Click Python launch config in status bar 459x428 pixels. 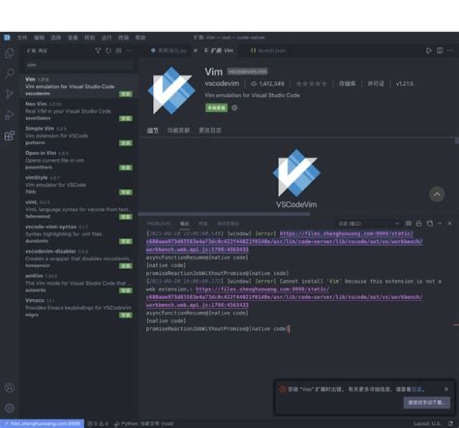[143, 424]
